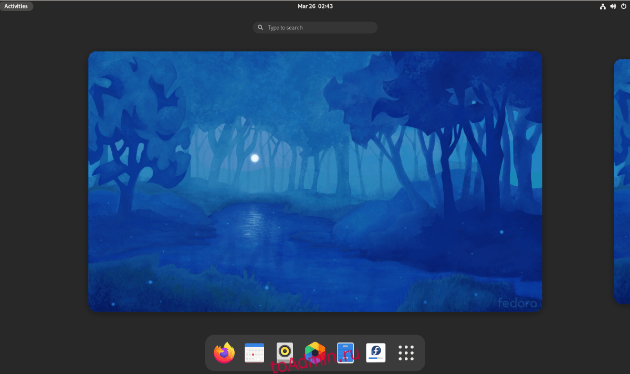
Task: Switch to the adjacent workspace on the right
Action: 622,181
